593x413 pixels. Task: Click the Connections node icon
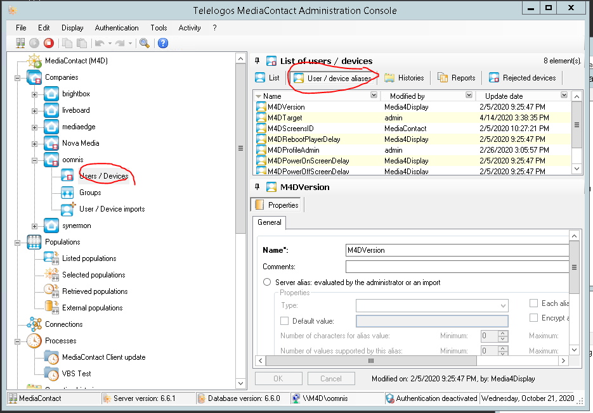(34, 324)
